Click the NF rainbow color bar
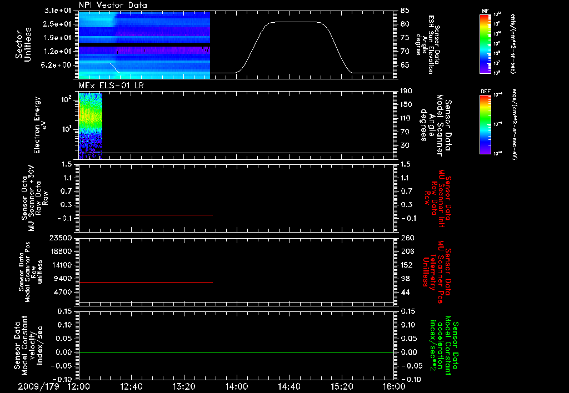 (486, 44)
